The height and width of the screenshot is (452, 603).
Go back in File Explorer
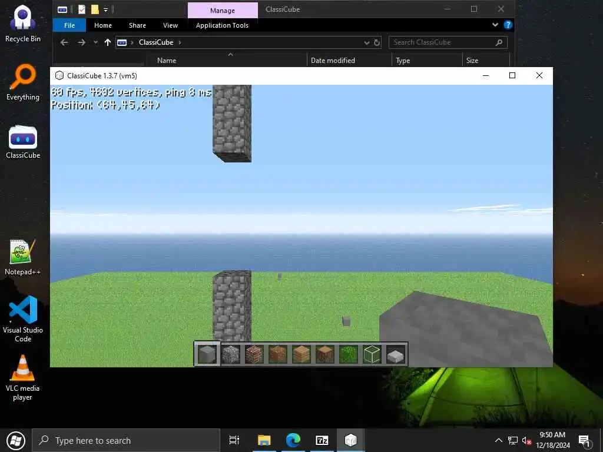[65, 42]
